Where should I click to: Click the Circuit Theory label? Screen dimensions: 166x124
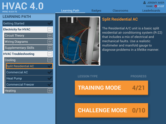(14, 36)
